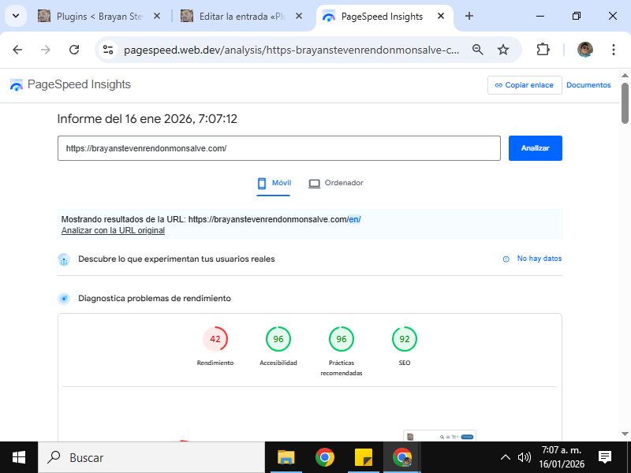631x473 pixels.
Task: Click the URL input field
Action: (x=278, y=148)
